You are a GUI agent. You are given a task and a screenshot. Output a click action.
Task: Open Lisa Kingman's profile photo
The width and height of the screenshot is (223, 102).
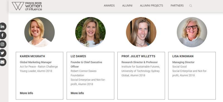click(192, 32)
